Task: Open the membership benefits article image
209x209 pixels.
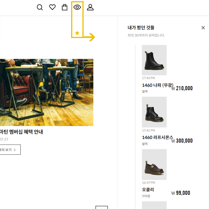Action: coord(47,92)
